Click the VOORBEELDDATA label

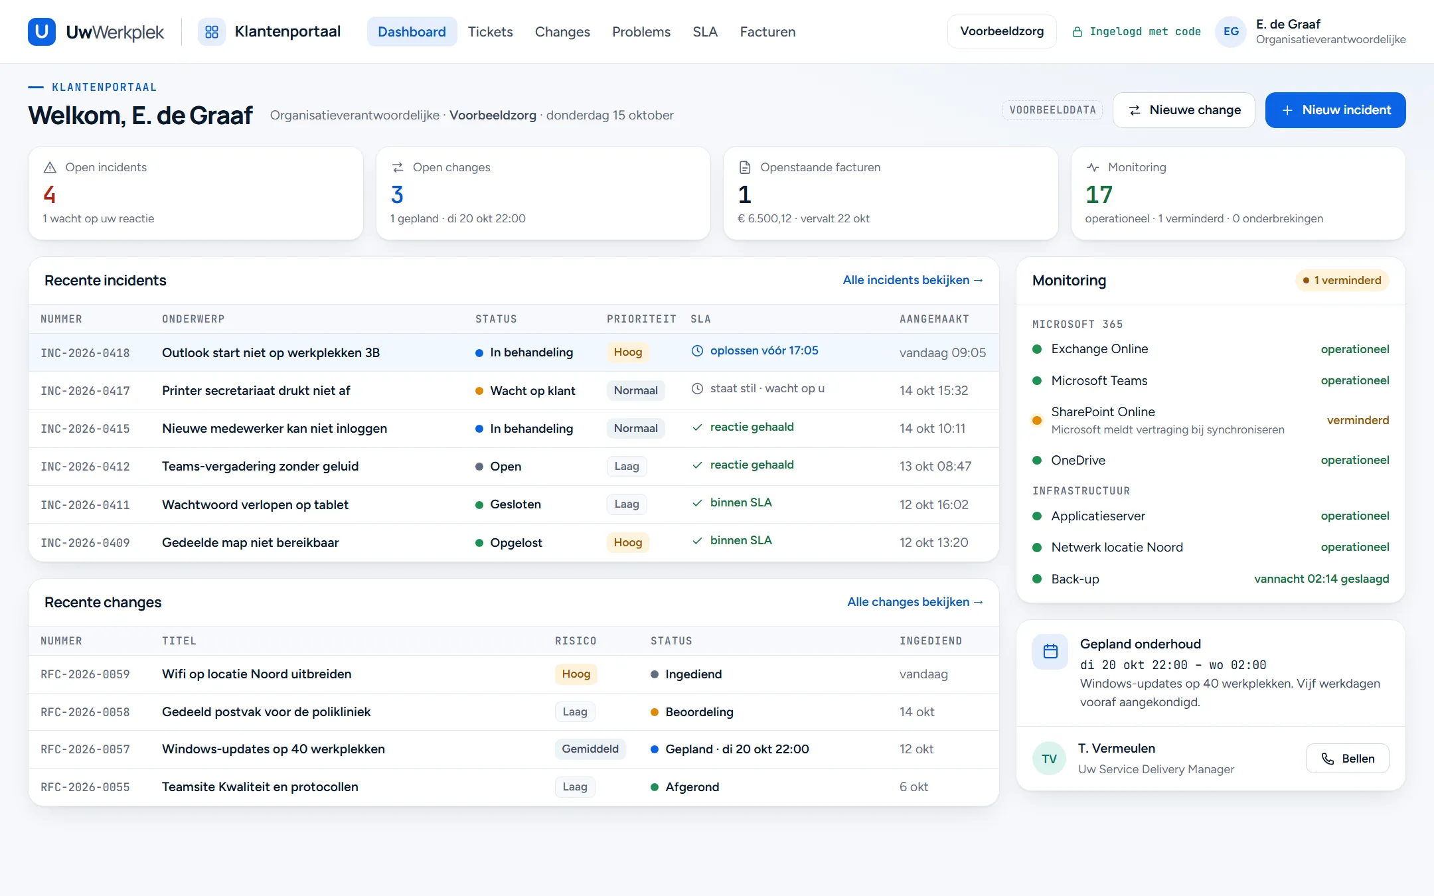pos(1052,110)
